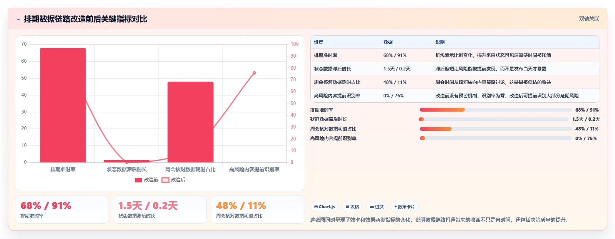Click the red right-axis tick 100

295,44
